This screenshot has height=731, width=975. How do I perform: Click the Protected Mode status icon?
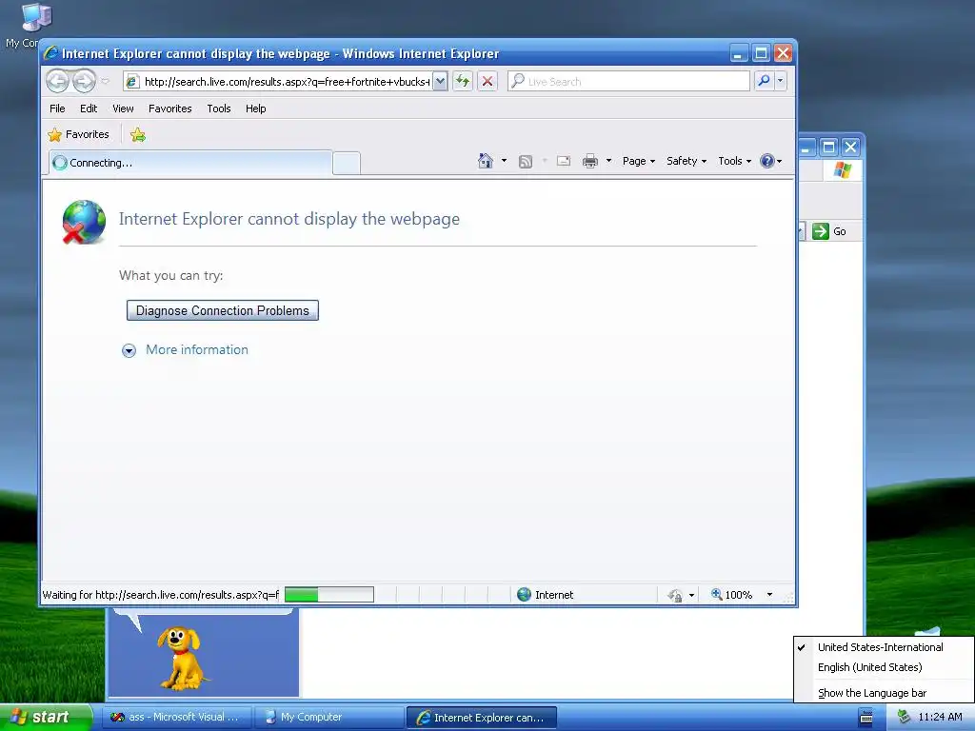coord(675,596)
